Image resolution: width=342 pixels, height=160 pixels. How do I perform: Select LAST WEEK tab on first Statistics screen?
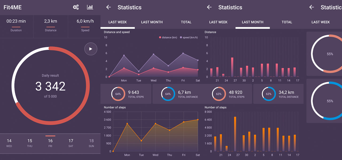(x=118, y=22)
